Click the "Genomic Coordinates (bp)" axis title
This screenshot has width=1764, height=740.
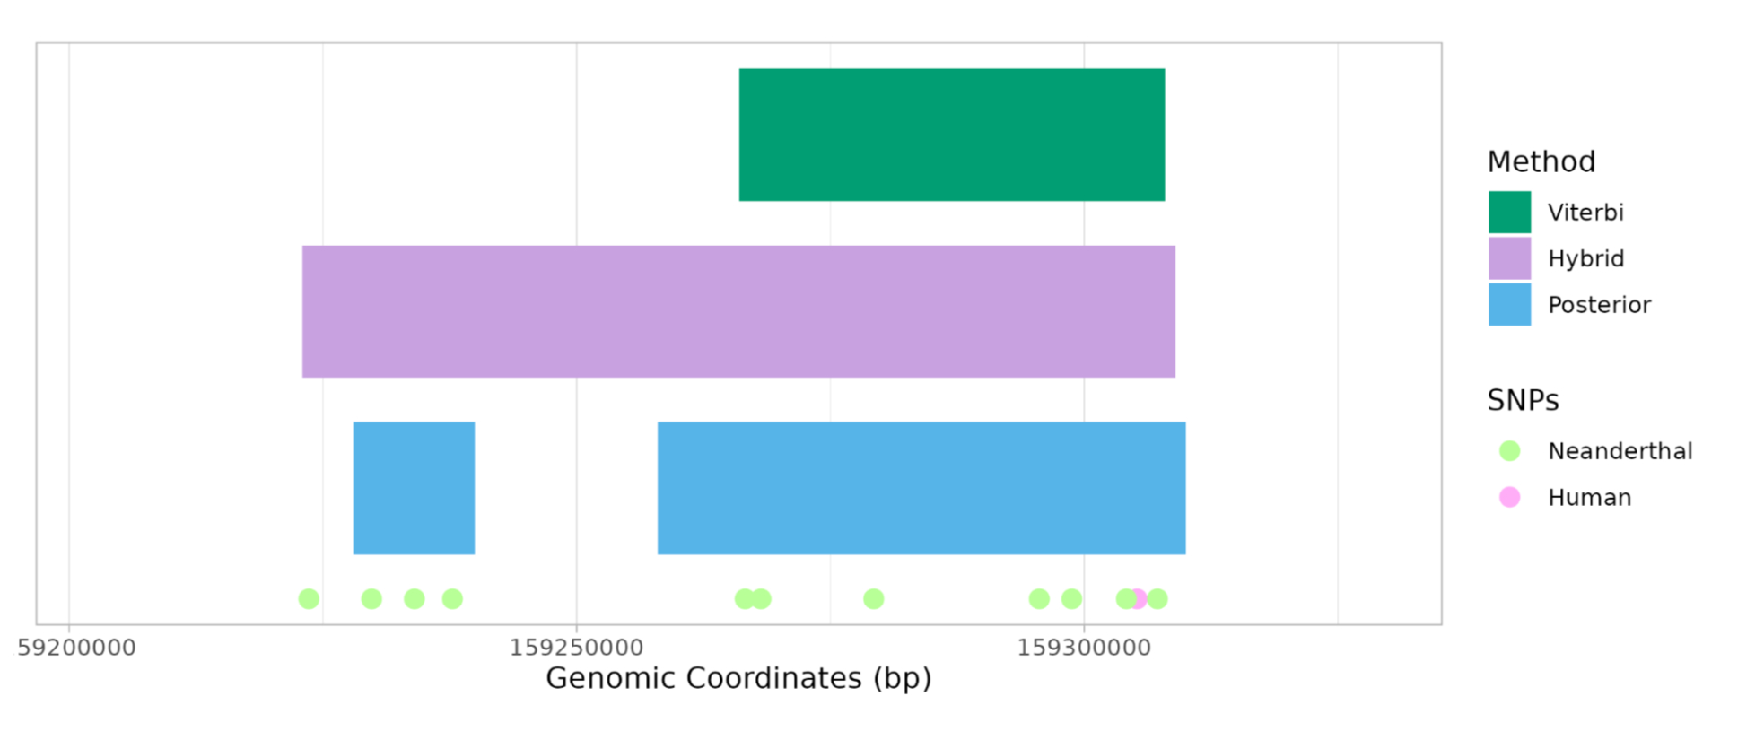coord(738,679)
